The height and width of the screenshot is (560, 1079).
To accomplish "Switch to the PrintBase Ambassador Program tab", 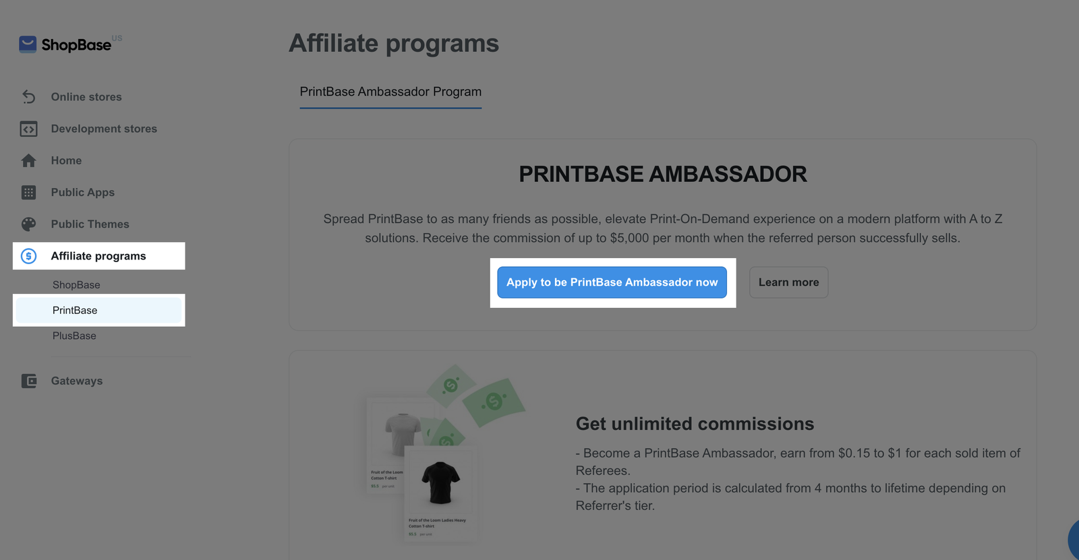I will point(390,92).
